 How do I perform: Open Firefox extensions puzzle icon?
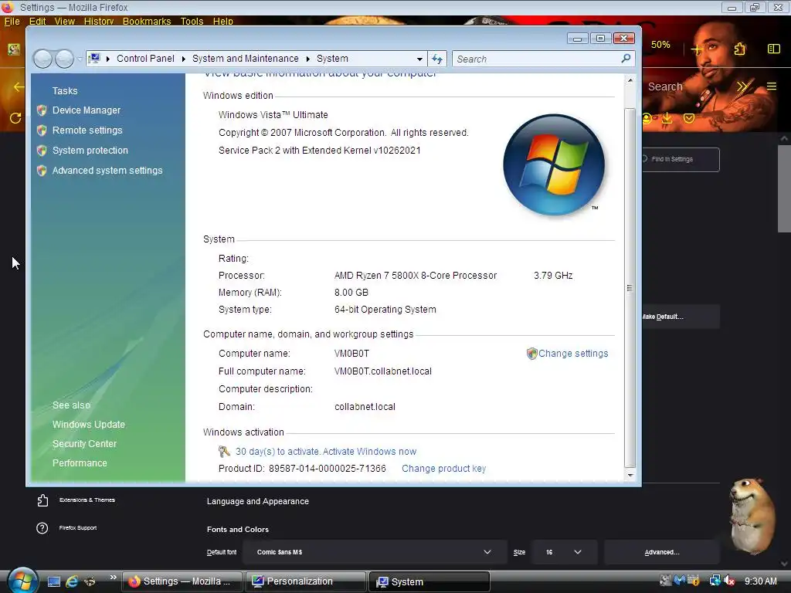pyautogui.click(x=739, y=49)
